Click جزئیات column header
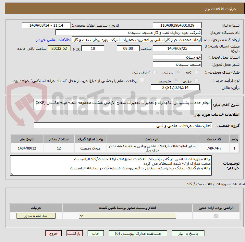Image resolution: width=245 pixels, height=242 pixels. (x=36, y=208)
